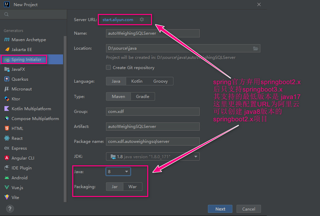The width and height of the screenshot is (320, 216).
Task: Click the Vue.js generator icon
Action: [7, 187]
